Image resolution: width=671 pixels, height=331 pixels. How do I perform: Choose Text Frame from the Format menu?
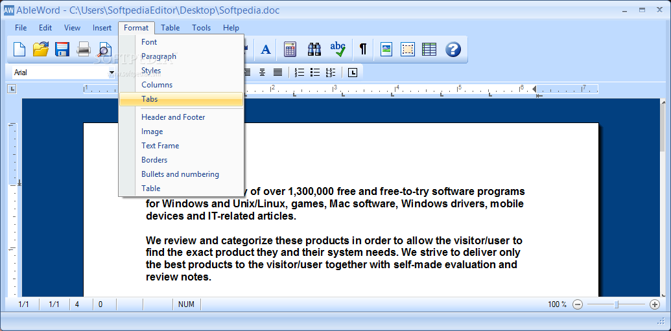click(181, 145)
